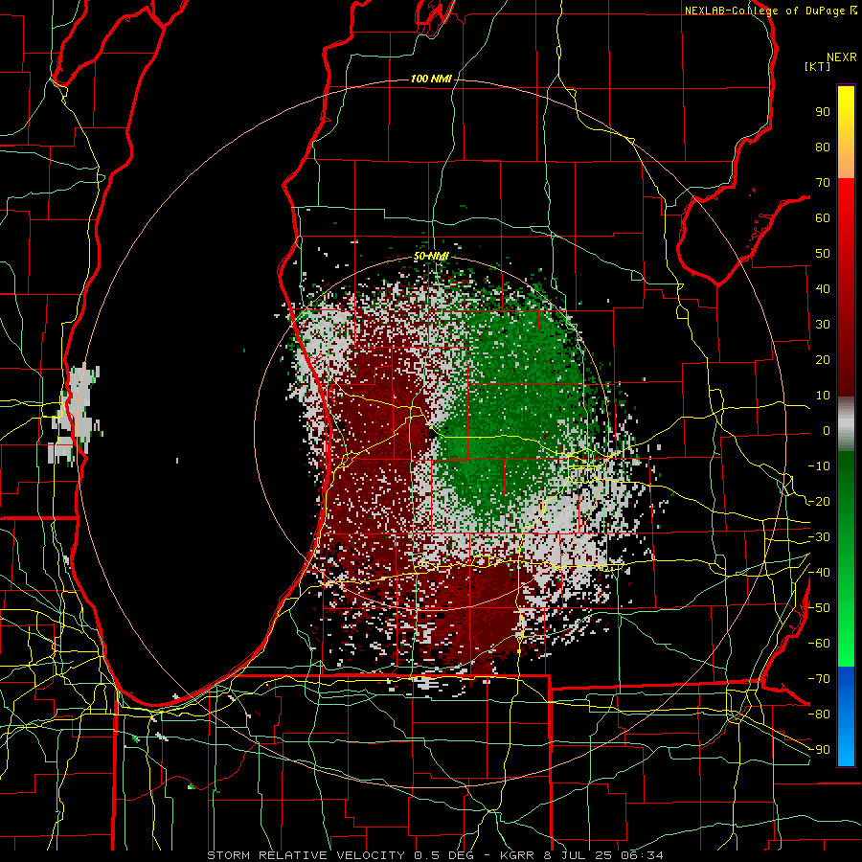Click the positive 60 scale value
The width and height of the screenshot is (862, 862).
point(823,217)
